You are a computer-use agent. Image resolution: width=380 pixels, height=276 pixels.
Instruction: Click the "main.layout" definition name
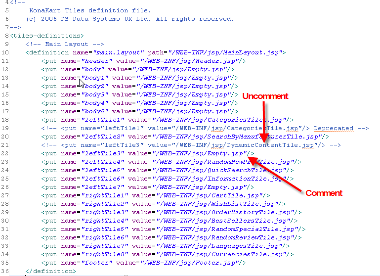119,52
